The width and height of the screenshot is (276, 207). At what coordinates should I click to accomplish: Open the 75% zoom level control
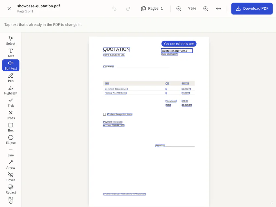tap(192, 8)
